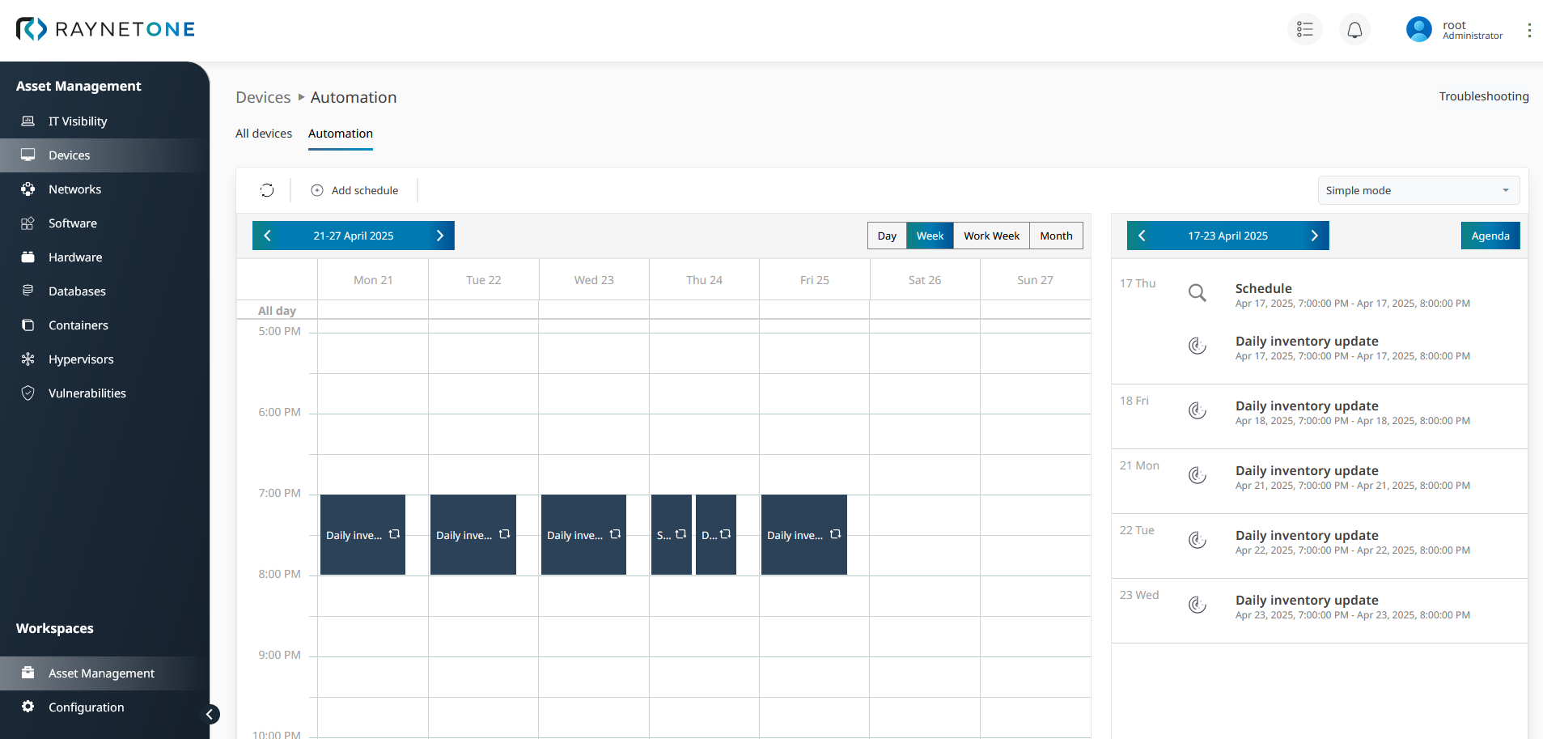Go to next week in calendar
1543x739 pixels.
point(440,236)
